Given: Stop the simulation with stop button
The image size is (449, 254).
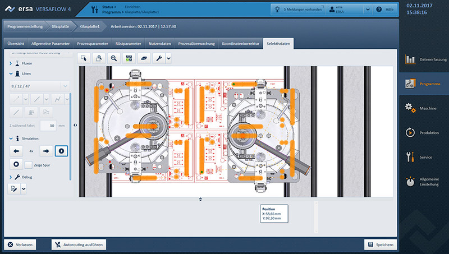Looking at the screenshot, I should (x=16, y=164).
